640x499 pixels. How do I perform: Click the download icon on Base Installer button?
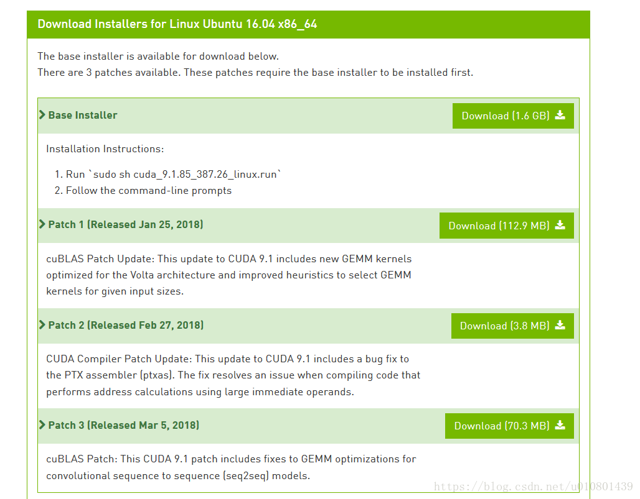tap(560, 116)
